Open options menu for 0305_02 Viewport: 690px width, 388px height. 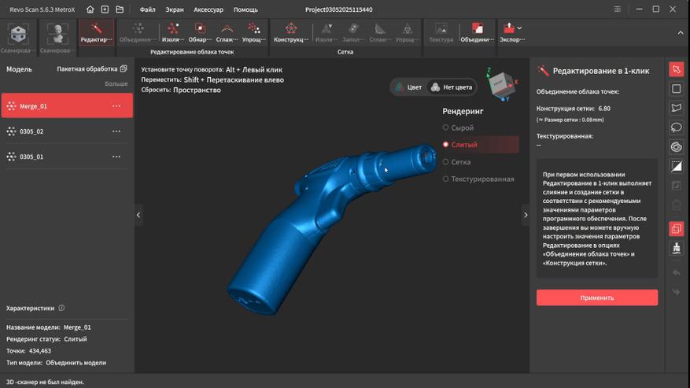coord(116,131)
